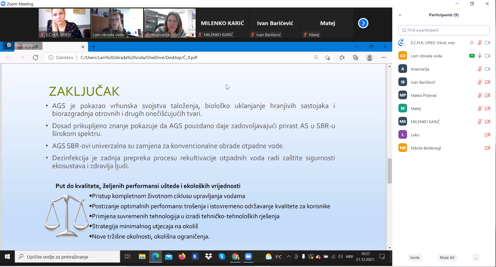Add this page to favorites star icon

pos(327,58)
